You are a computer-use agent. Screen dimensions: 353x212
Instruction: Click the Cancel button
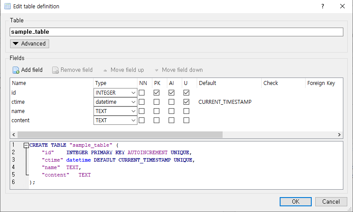[331, 201]
